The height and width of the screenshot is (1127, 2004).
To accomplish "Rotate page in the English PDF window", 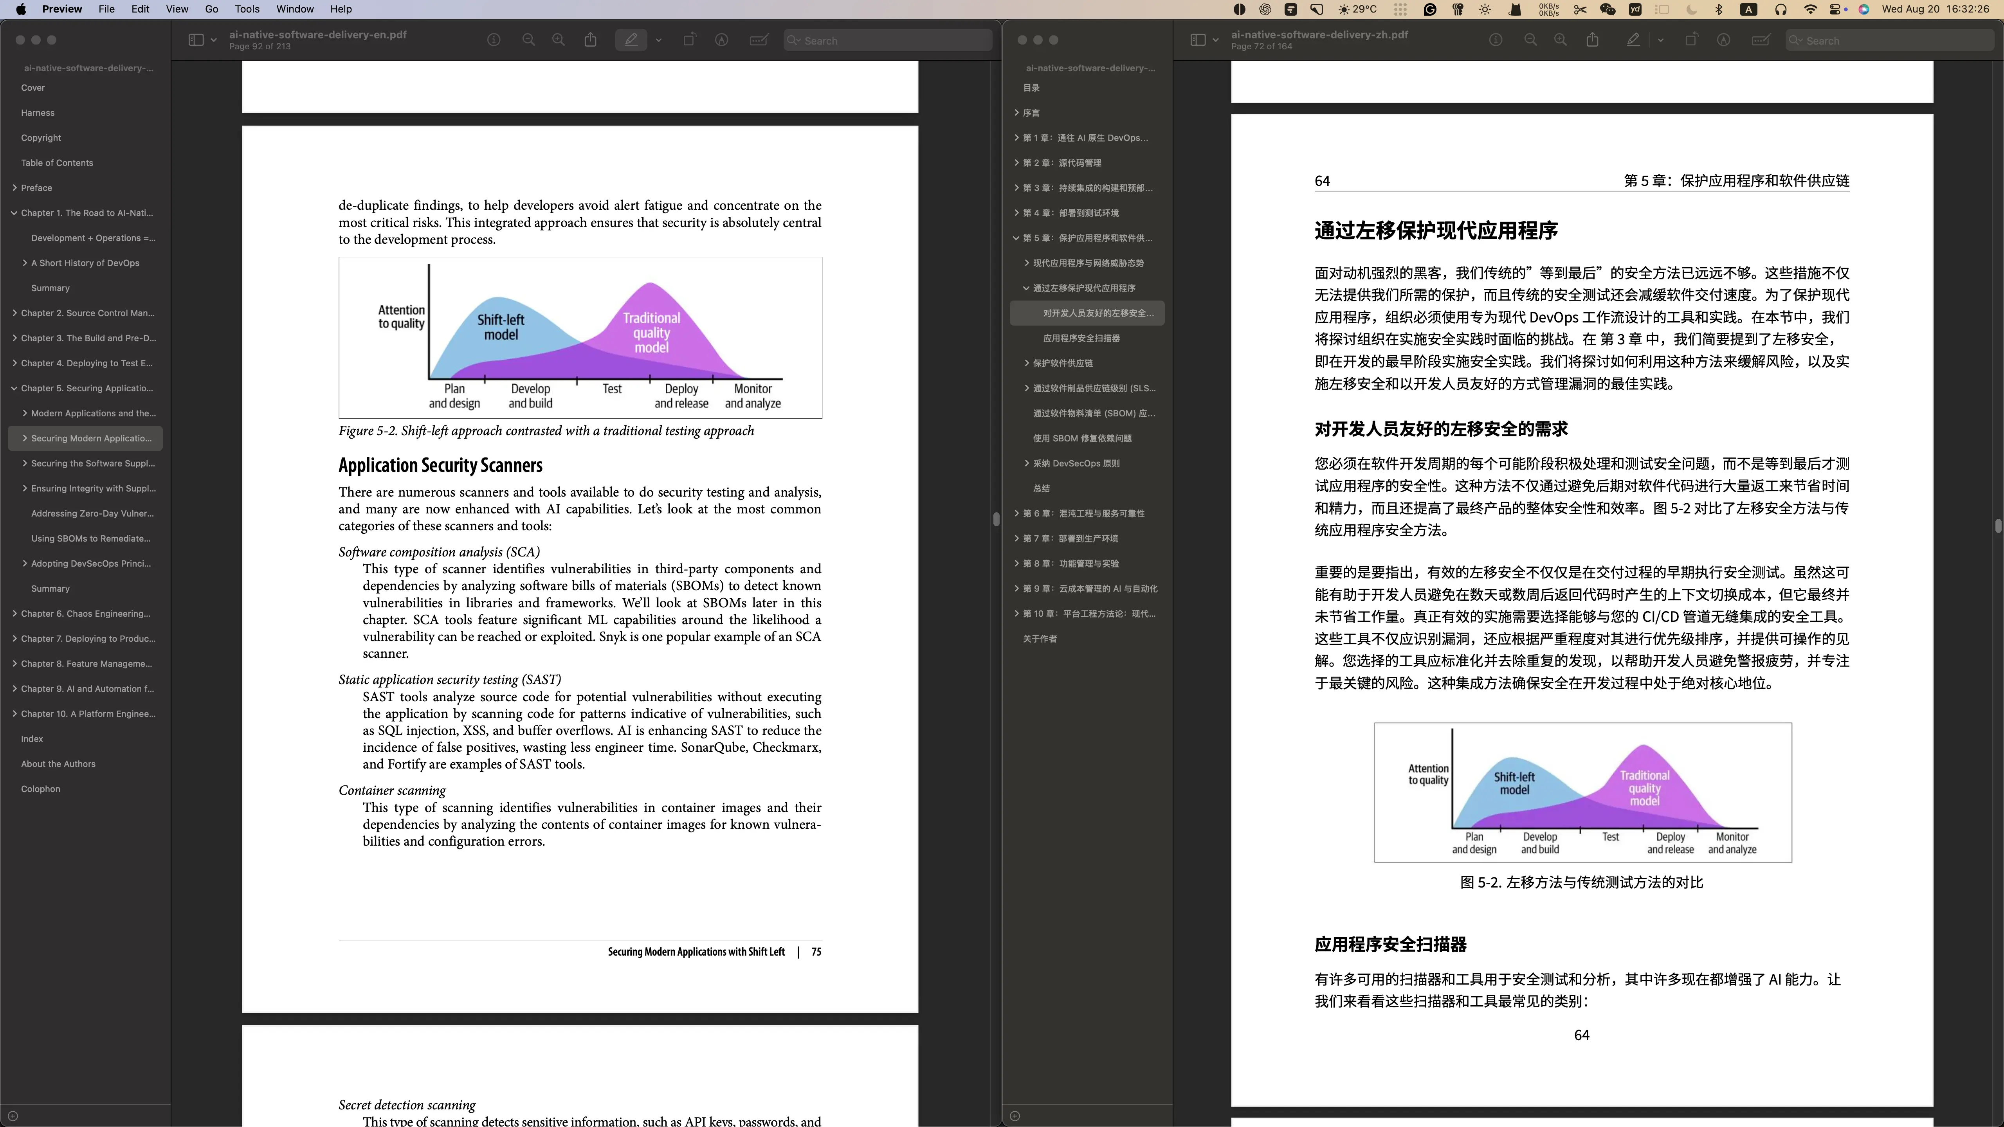I will pos(689,40).
